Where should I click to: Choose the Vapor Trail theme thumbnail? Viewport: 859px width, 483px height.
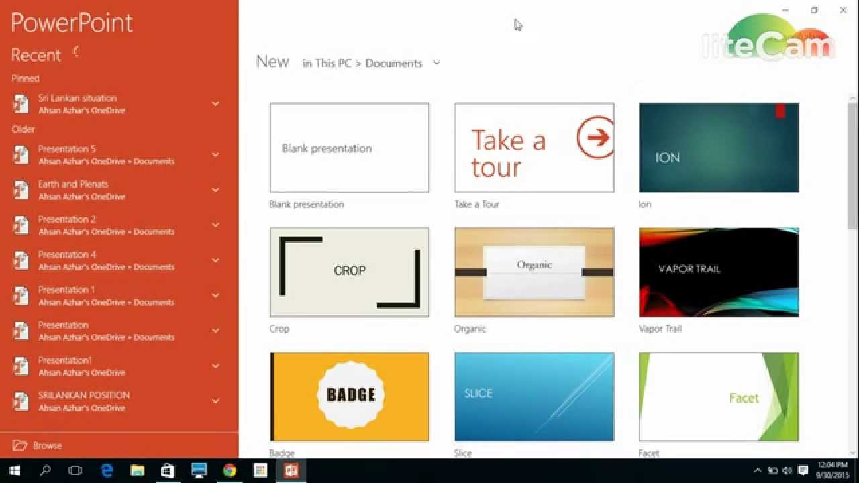[x=719, y=272]
